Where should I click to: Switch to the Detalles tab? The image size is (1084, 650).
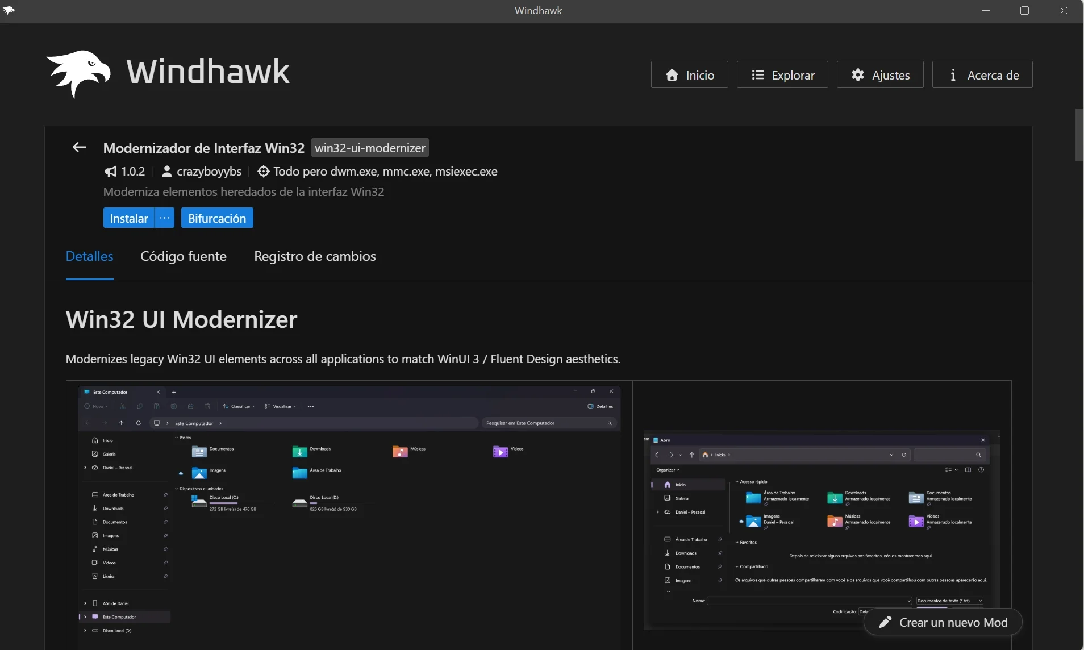[x=90, y=256]
